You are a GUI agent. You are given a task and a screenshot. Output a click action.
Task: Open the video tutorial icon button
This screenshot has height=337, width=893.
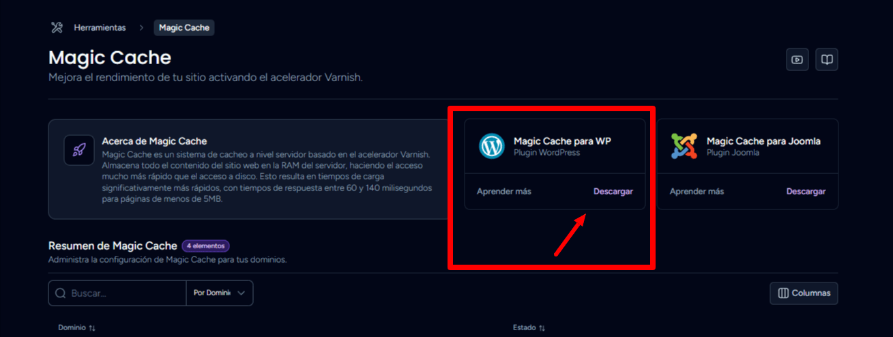[x=797, y=59]
